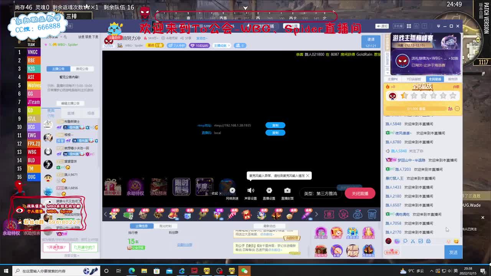Screen dimensions: 491x276
Task: Click 编辑主播公告 edit announcement button
Action: click(70, 103)
